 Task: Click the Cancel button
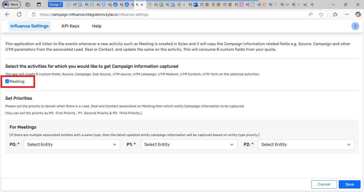[324, 184]
